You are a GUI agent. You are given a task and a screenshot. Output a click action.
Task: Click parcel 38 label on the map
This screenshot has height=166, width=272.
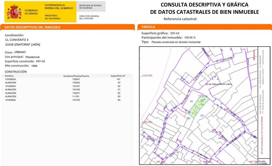pyautogui.click(x=188, y=118)
